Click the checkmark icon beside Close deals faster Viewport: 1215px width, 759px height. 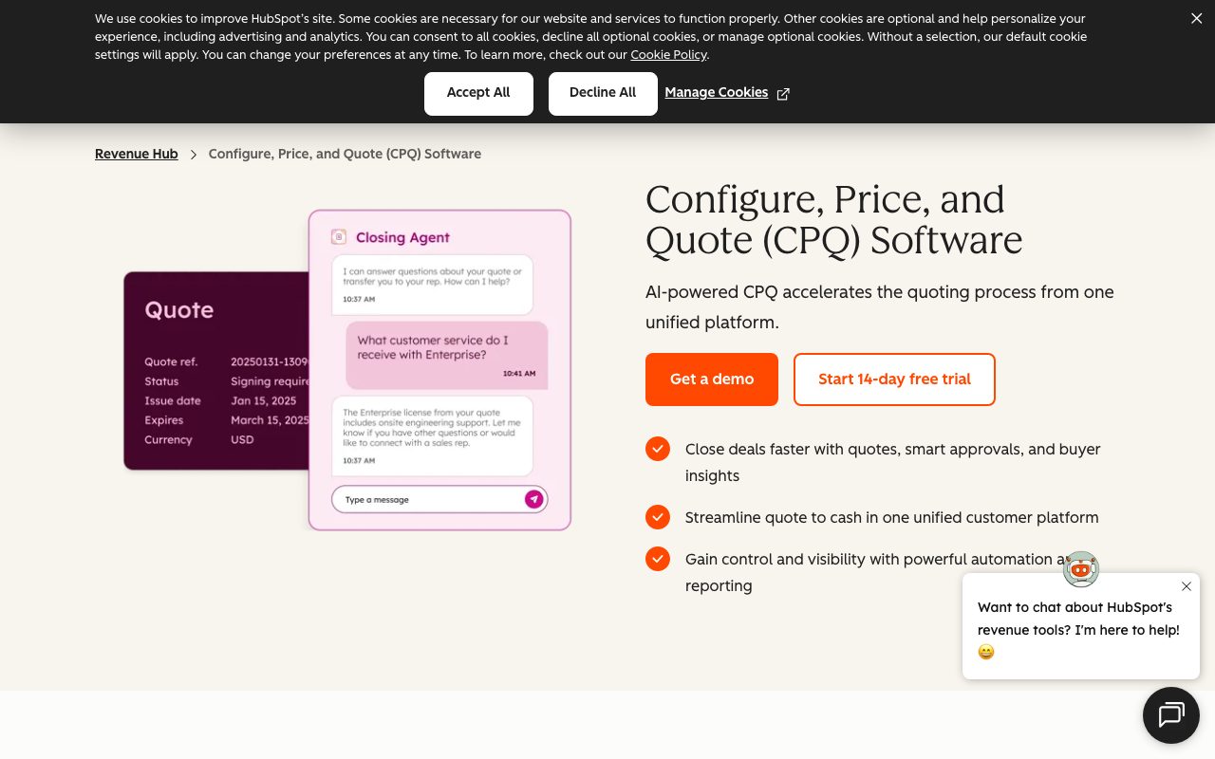click(x=658, y=449)
